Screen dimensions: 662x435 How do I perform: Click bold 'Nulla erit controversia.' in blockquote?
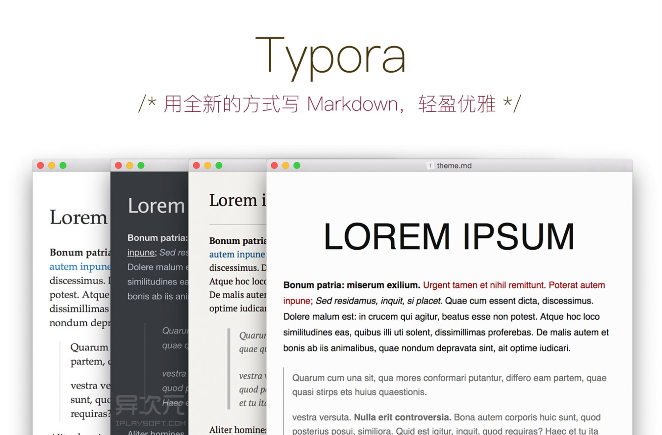tap(402, 417)
